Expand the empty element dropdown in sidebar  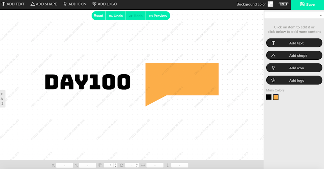(x=294, y=16)
